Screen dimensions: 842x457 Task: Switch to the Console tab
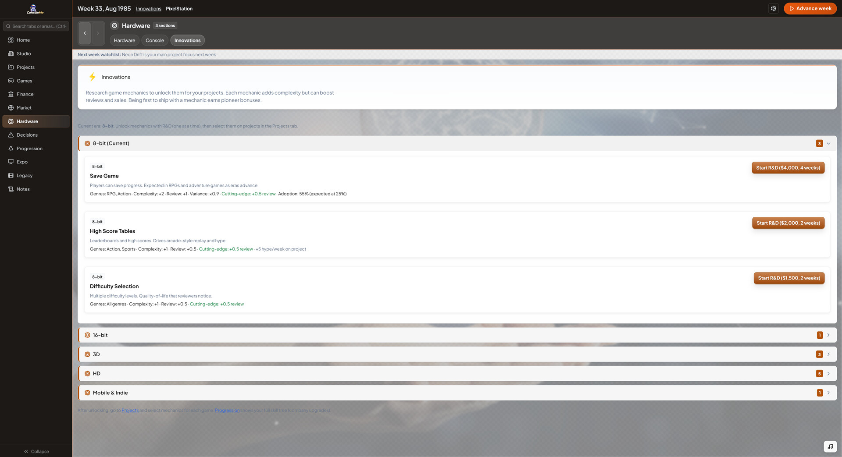[154, 40]
